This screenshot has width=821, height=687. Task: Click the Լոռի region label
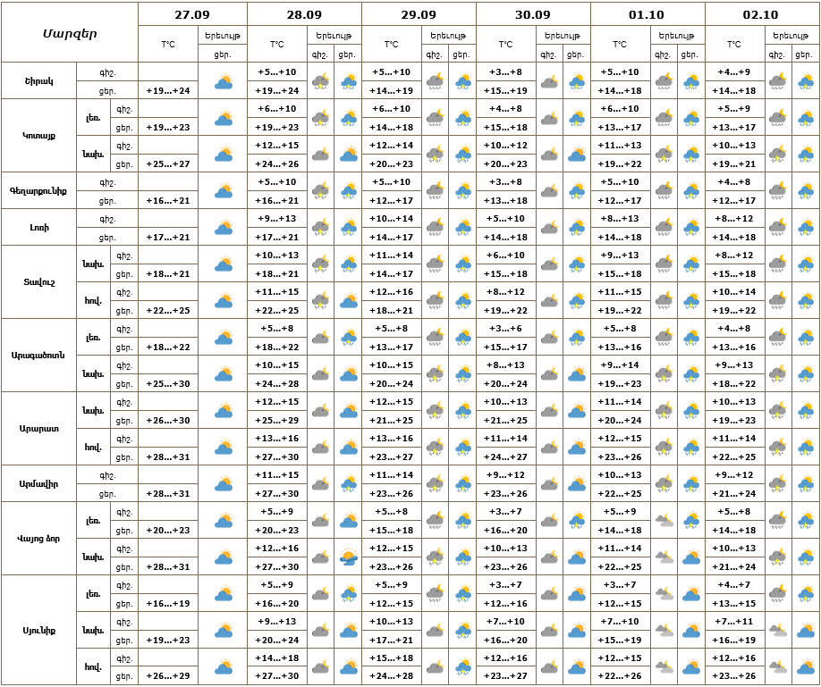pos(38,228)
